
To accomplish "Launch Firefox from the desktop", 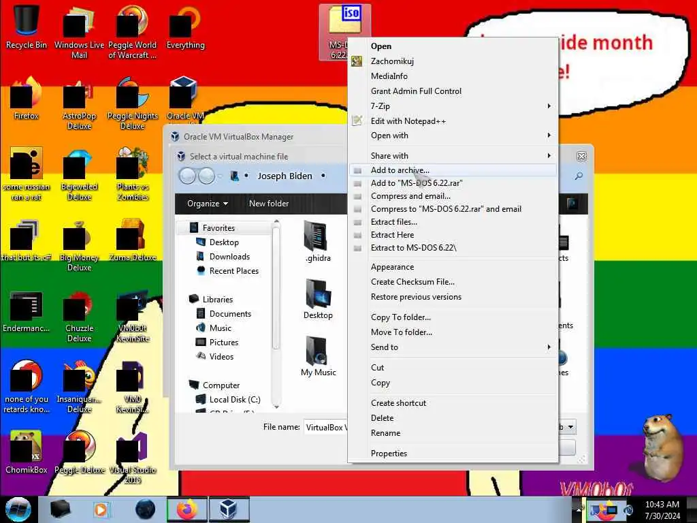I will click(26, 99).
